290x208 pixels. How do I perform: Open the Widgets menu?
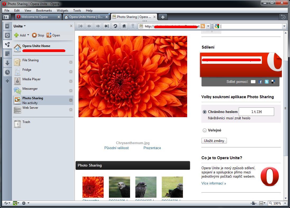point(62,11)
